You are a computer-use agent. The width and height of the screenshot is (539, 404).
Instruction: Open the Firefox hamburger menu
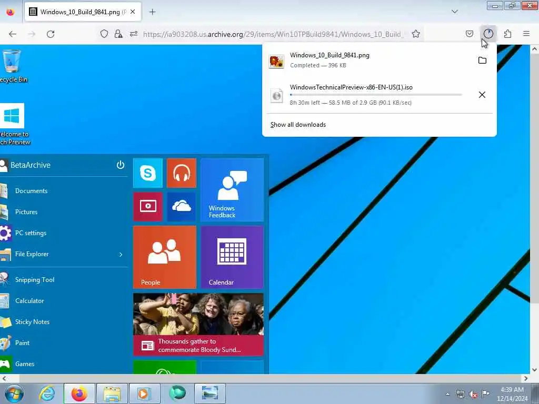click(x=526, y=34)
